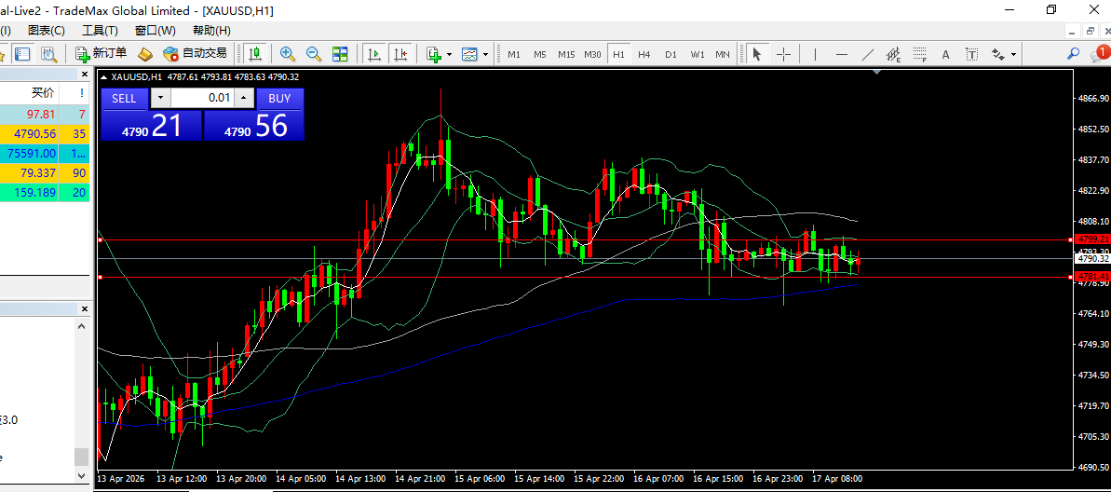Select the text label tool

click(972, 54)
